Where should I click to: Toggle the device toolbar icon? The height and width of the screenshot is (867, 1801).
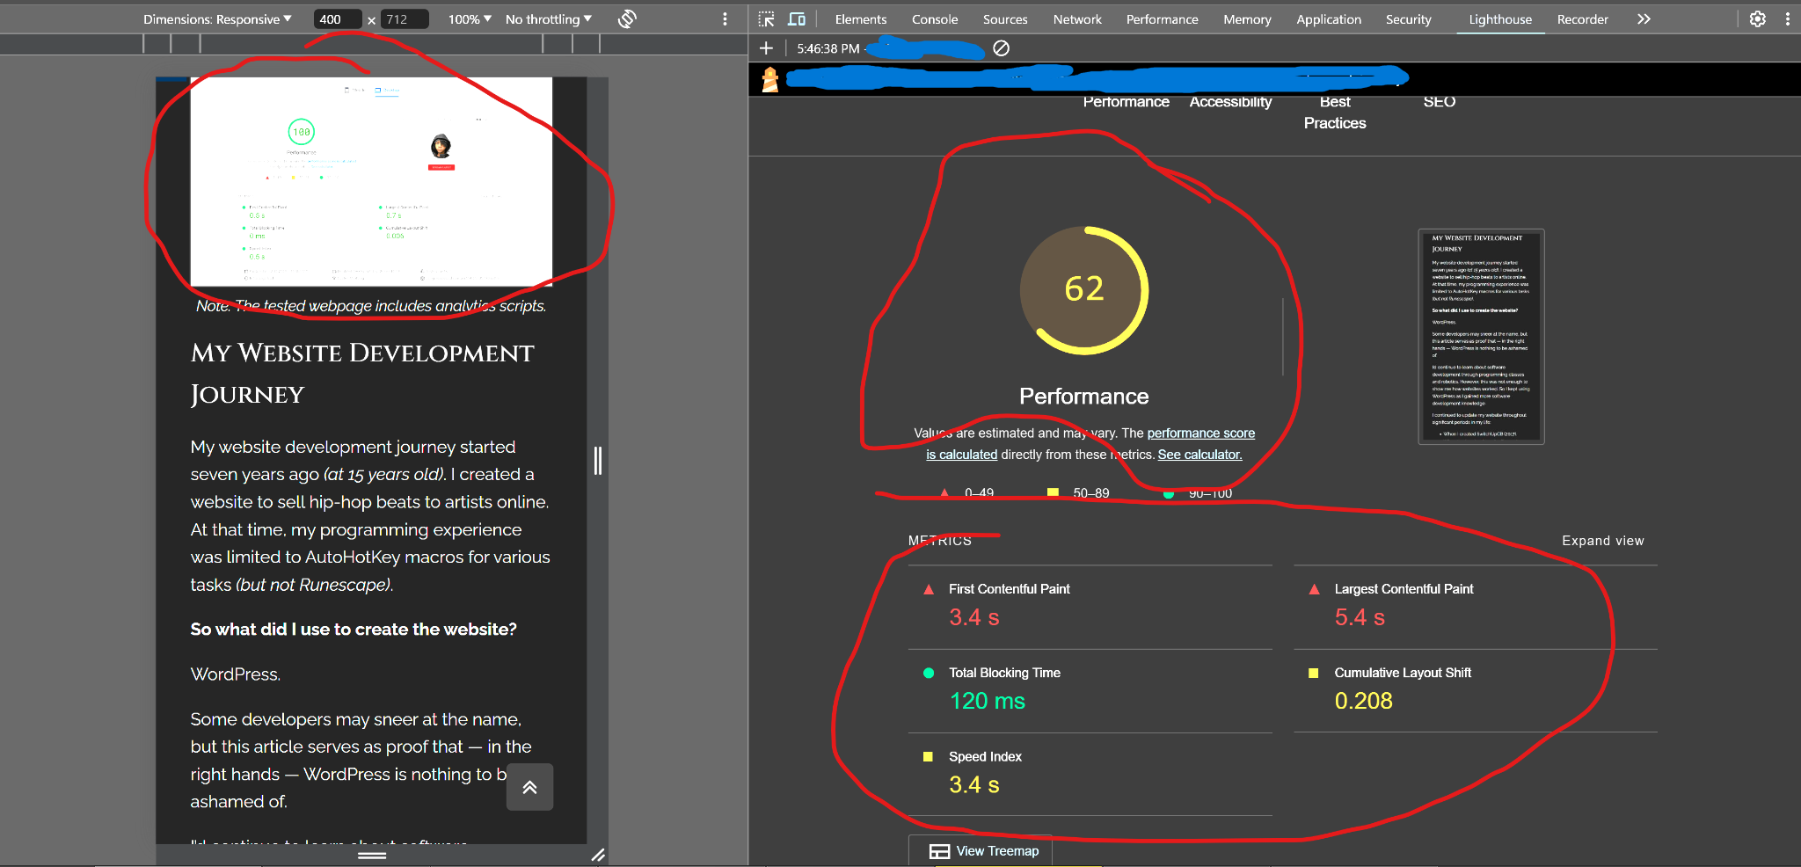797,19
